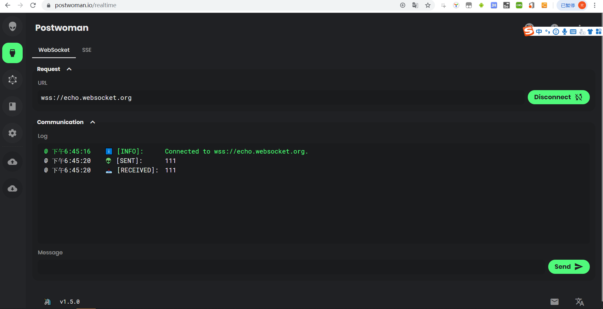Click the 下午6:45:16 timestamp

[x=71, y=151]
